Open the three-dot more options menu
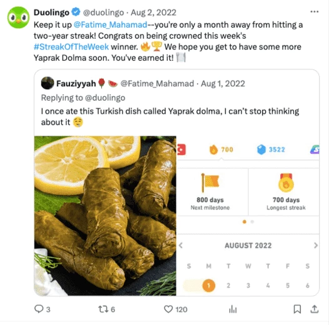The height and width of the screenshot is (325, 329). (x=315, y=12)
